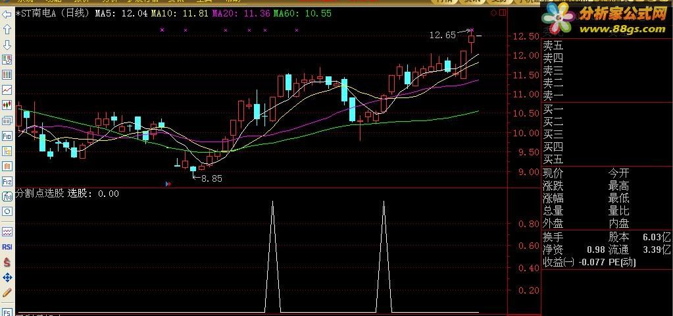Screen dimensions: 673x316
Task: Switch to the intraday line chart icon
Action: click(x=7, y=90)
